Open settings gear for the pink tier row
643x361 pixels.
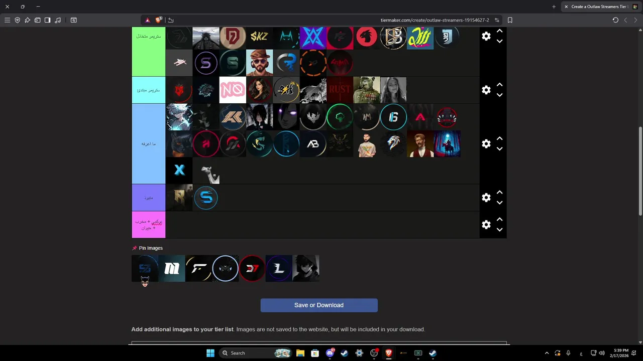pos(486,225)
